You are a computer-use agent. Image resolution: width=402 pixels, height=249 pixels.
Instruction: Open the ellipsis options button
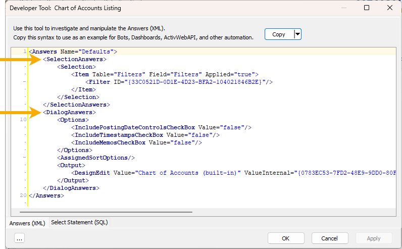coord(20,238)
